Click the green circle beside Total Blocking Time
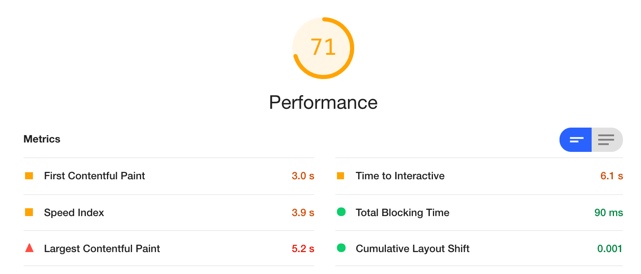 pos(341,212)
